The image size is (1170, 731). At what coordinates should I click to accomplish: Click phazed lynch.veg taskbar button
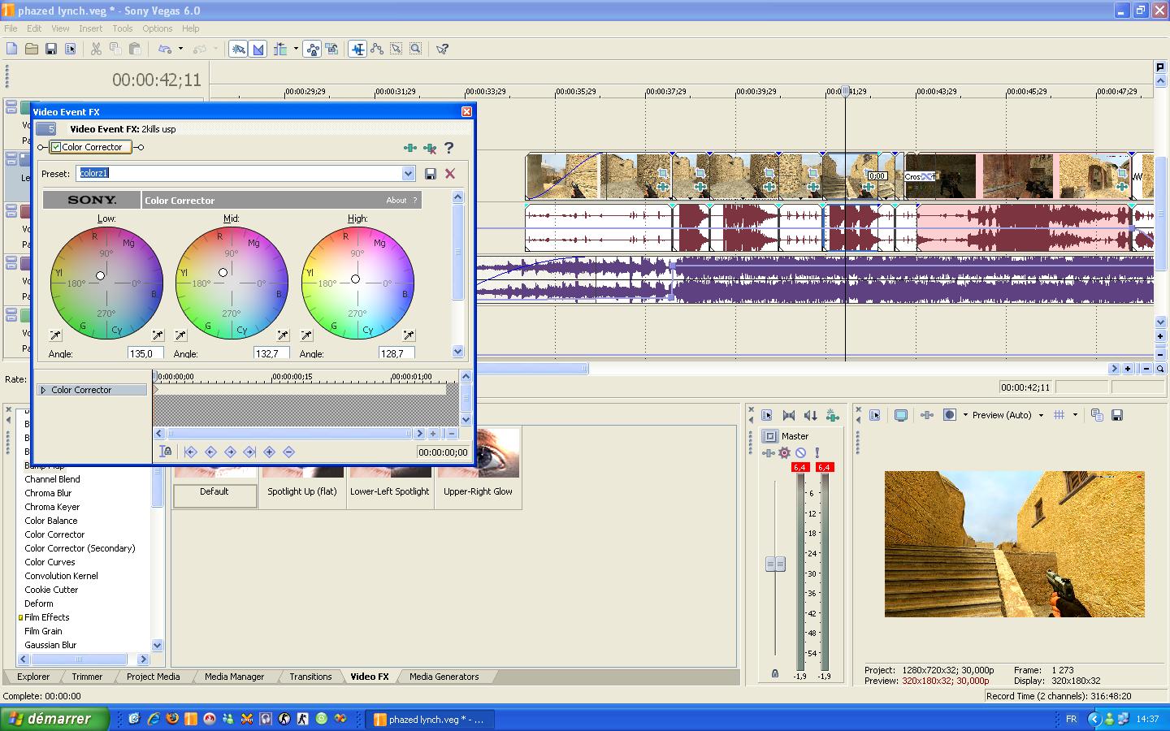click(428, 719)
